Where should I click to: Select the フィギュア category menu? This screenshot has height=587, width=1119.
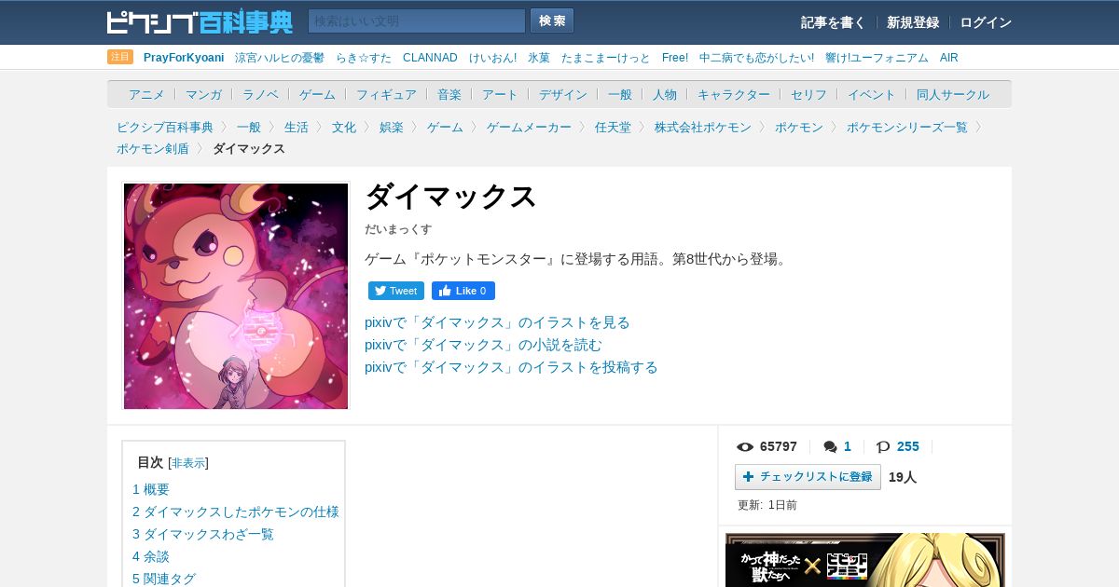click(x=386, y=94)
